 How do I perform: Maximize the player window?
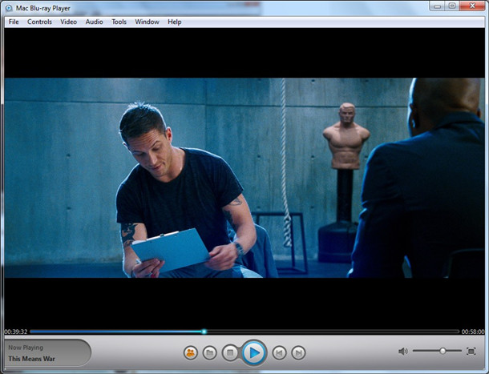tap(452, 6)
